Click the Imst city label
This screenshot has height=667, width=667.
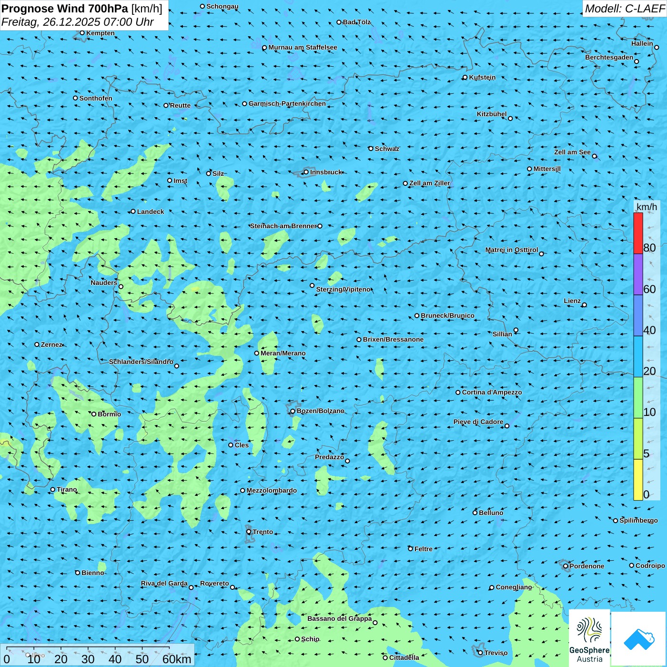(181, 181)
